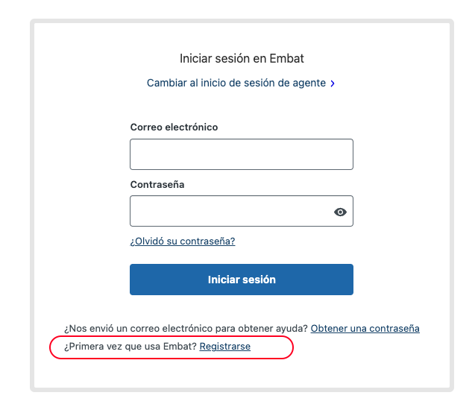Click the gray border of the login card
This screenshot has height=410, width=475.
[32, 205]
